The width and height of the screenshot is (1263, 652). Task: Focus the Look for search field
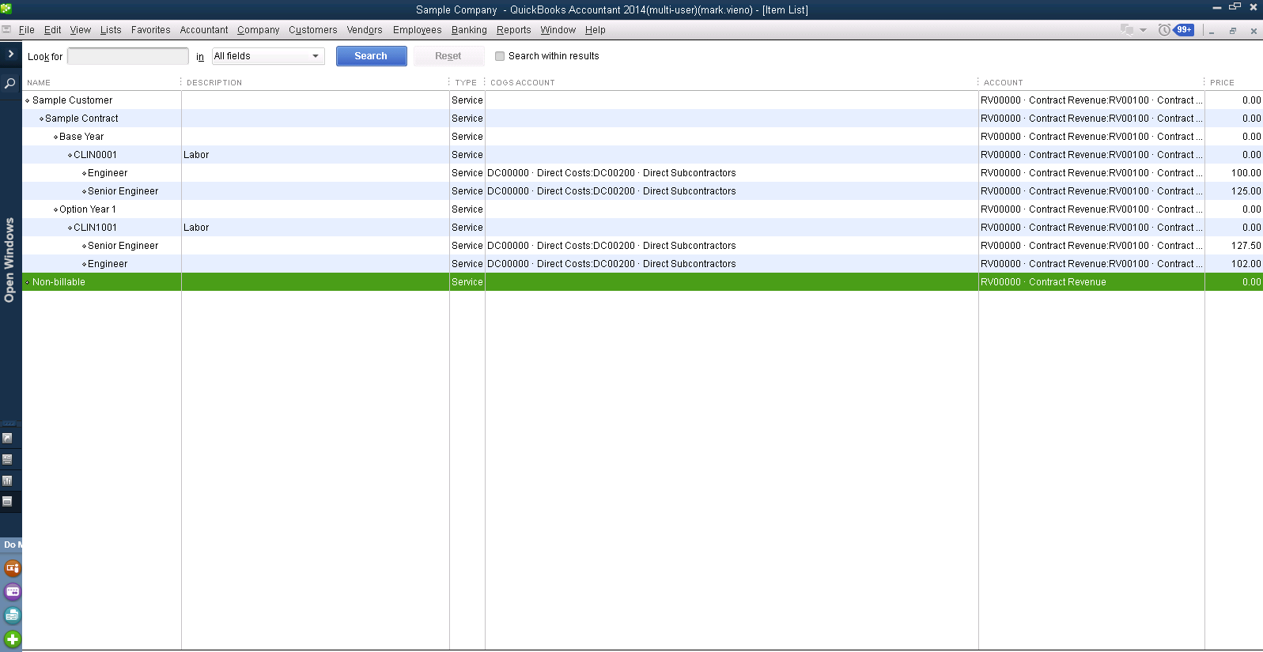tap(128, 56)
